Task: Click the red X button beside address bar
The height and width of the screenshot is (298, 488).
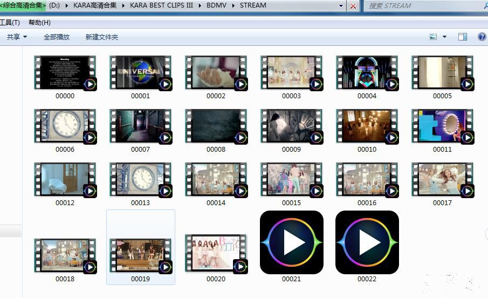Action: tap(353, 6)
